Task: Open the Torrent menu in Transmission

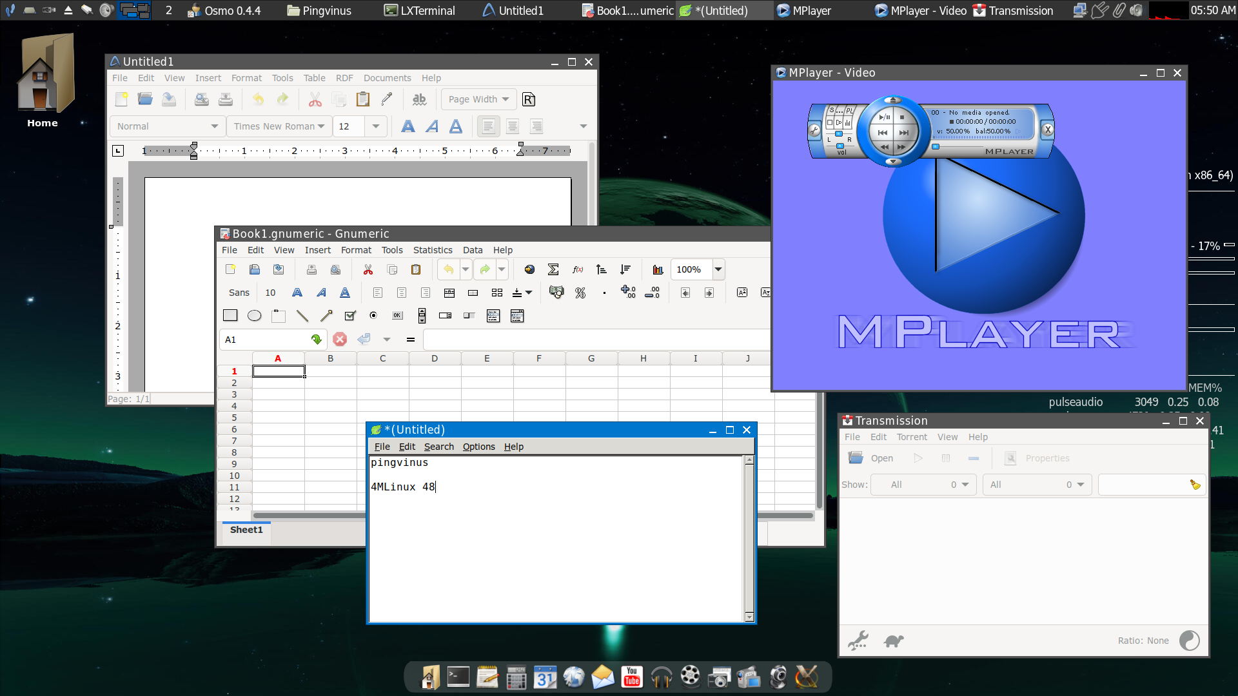Action: tap(912, 437)
